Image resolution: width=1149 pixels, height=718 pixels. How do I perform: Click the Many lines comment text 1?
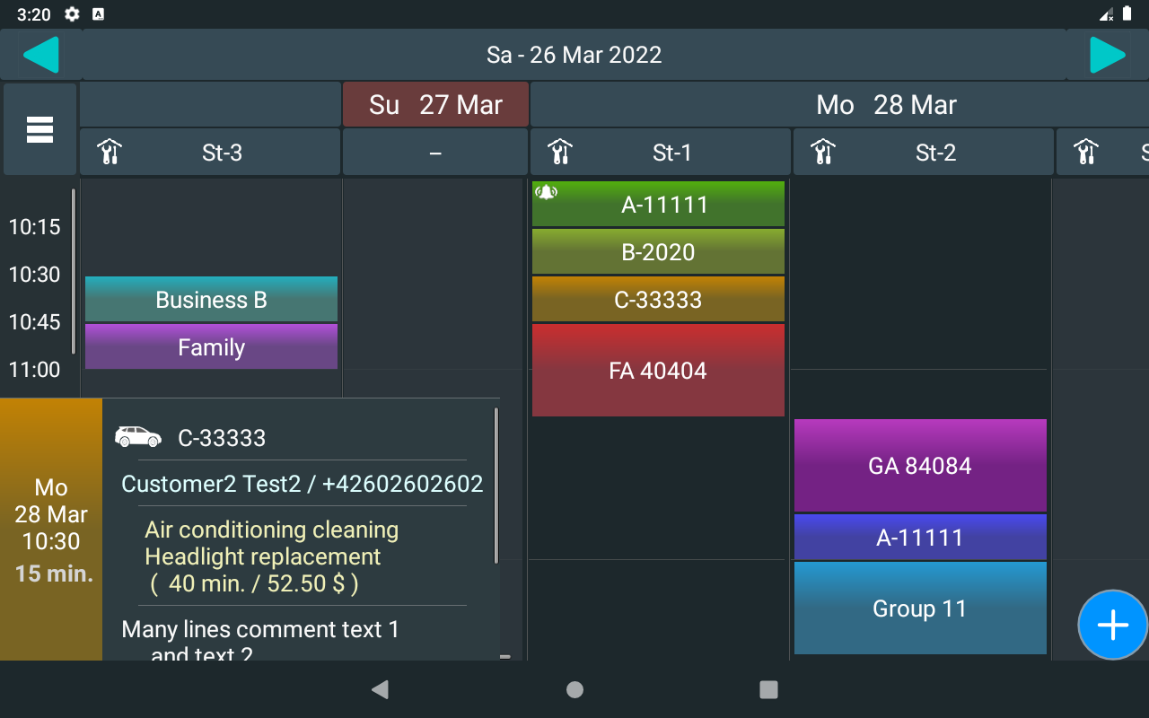click(260, 629)
